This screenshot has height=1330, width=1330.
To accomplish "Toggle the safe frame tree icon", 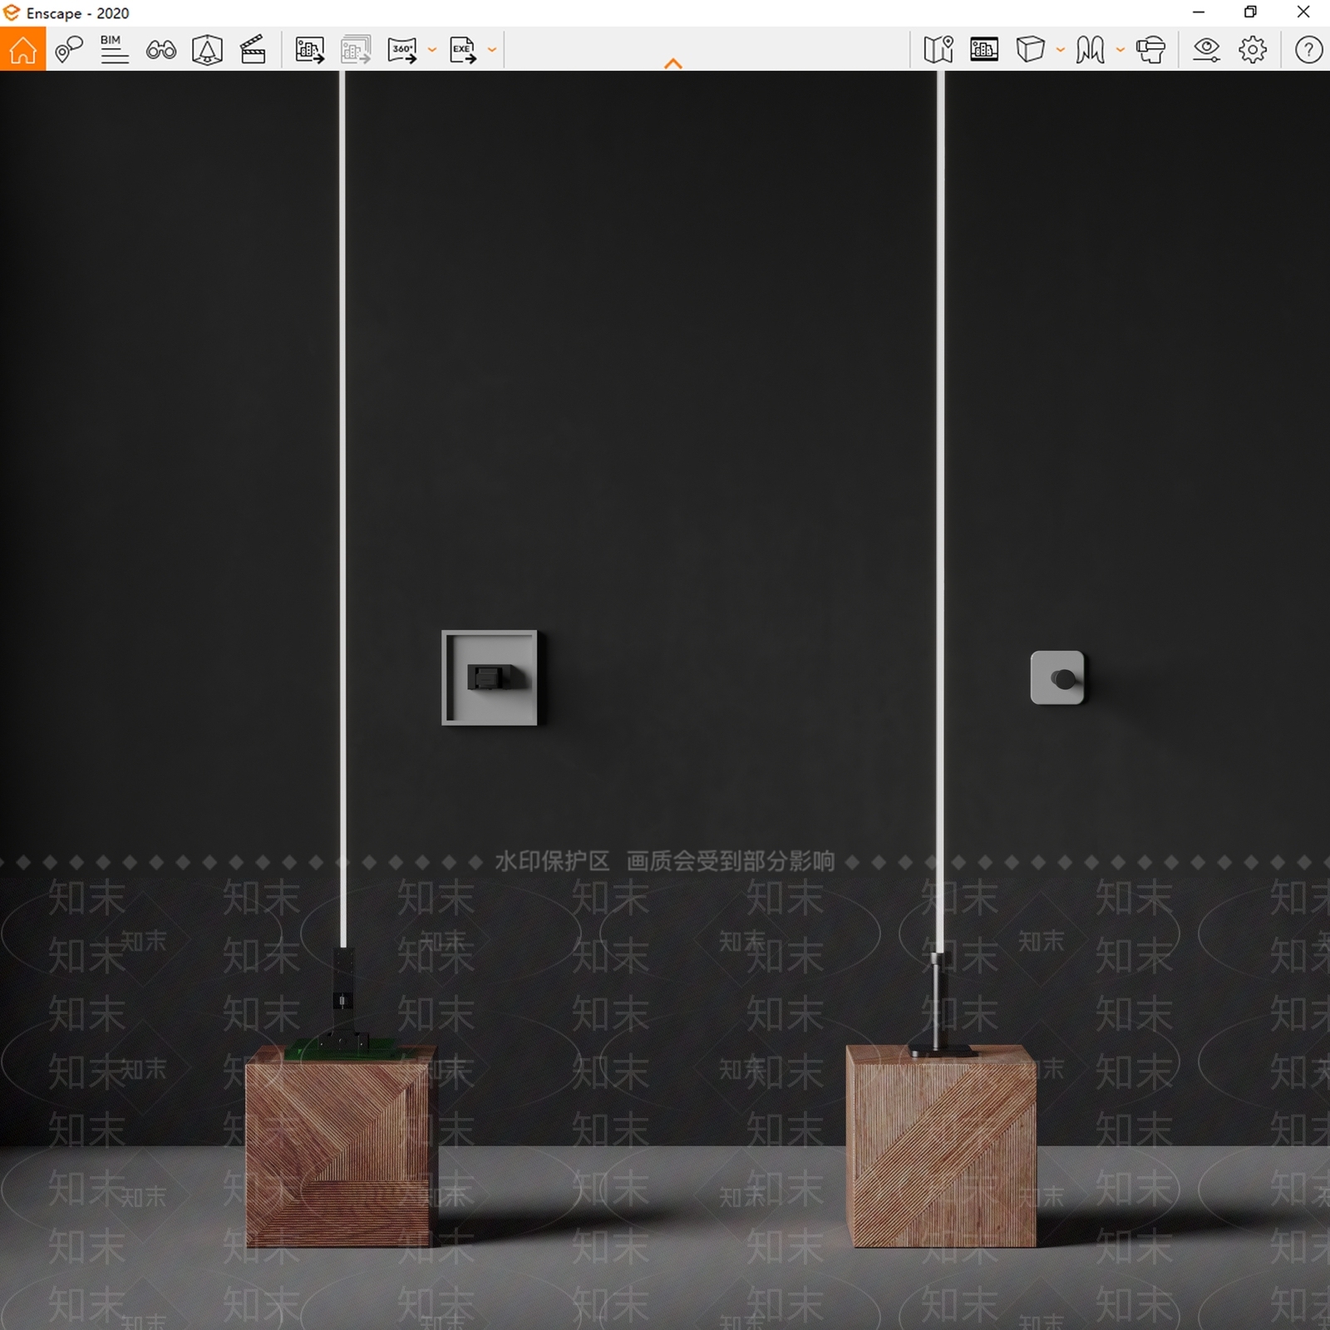I will point(207,50).
